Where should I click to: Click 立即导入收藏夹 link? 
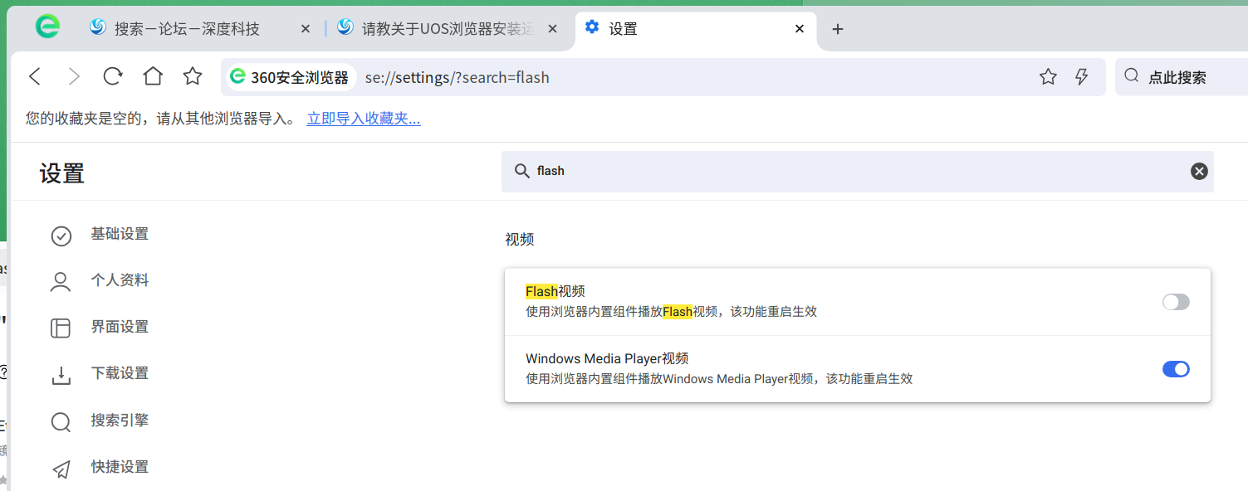tap(364, 119)
